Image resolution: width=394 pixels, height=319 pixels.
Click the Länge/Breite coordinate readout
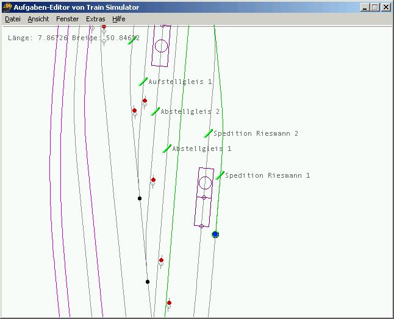point(73,38)
